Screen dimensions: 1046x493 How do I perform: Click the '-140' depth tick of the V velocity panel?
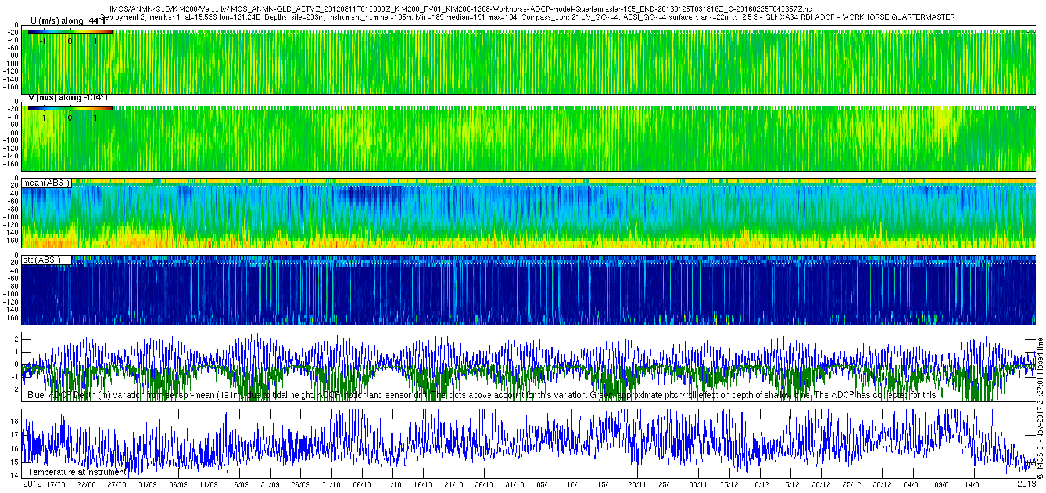[12, 156]
